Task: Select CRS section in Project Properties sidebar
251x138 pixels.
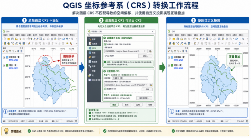Action: pos(94,48)
